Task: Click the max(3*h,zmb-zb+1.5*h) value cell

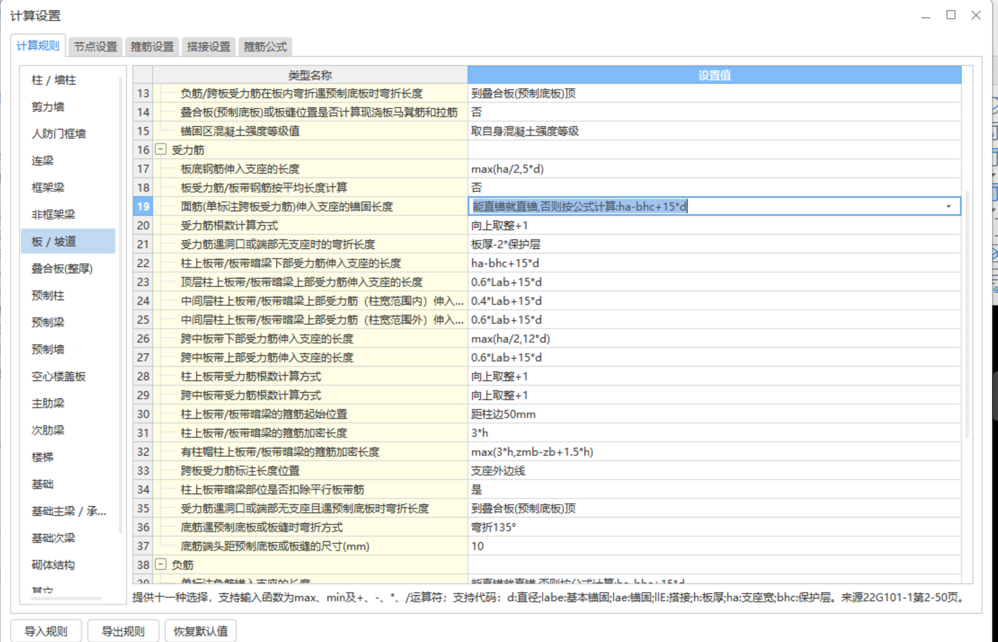Action: pos(714,452)
